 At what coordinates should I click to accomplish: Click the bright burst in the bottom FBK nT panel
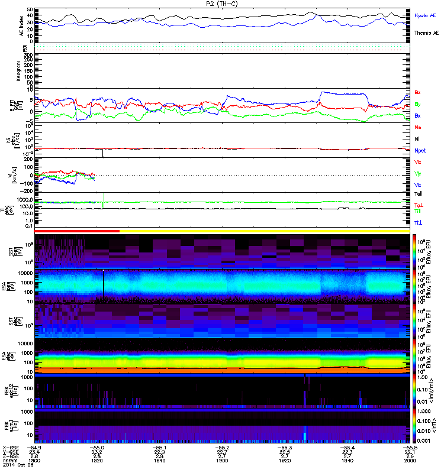point(305,433)
